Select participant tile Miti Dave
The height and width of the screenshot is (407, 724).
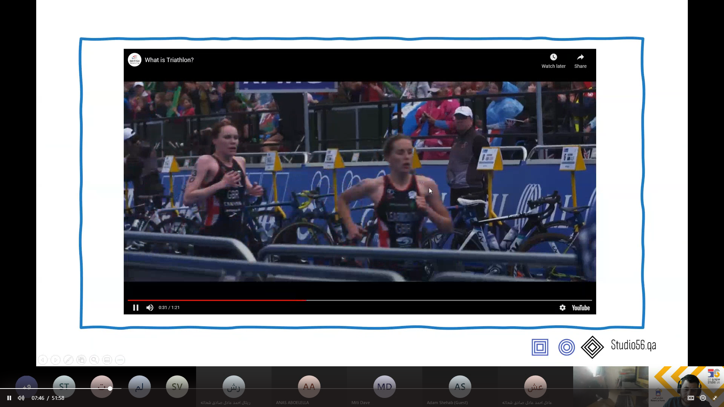(x=385, y=387)
